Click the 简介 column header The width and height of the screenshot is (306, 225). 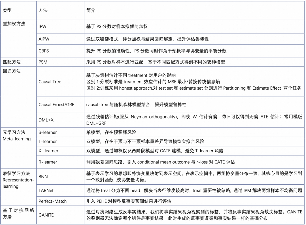[91, 10]
